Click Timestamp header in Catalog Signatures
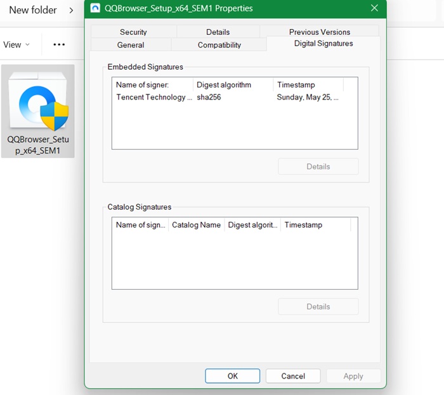Viewport: 444px width, 395px height. [315, 224]
